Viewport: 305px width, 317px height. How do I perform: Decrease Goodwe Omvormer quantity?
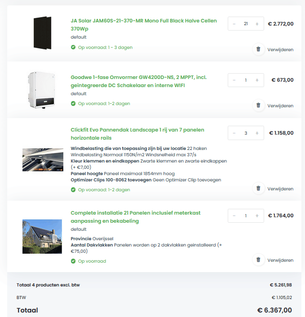[x=234, y=80]
